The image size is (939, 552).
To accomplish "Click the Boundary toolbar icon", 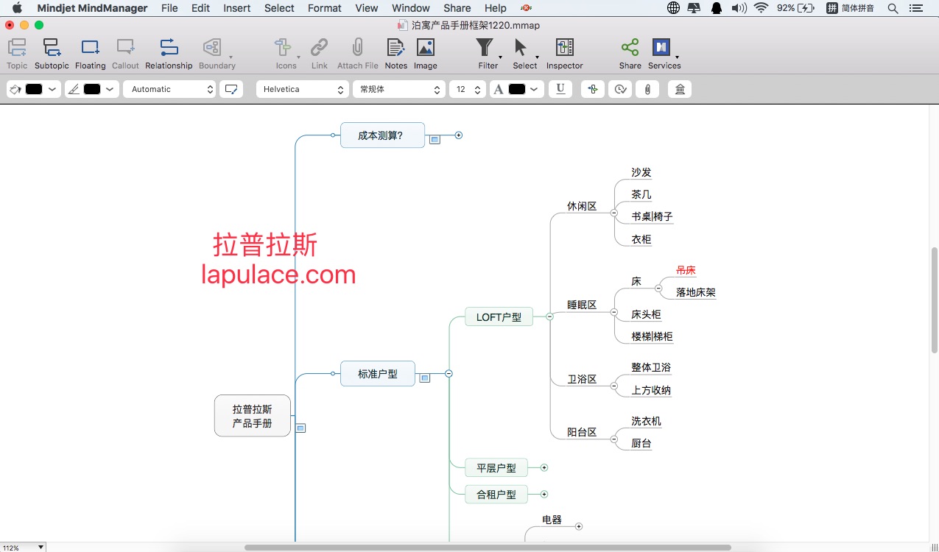I will (212, 48).
